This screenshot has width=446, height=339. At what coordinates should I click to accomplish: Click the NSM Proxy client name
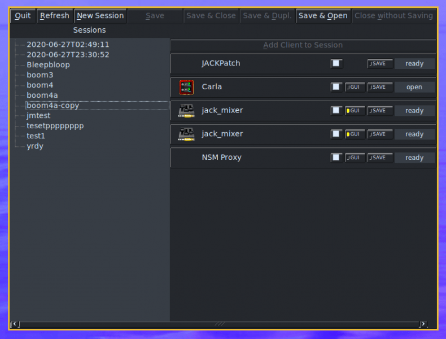(221, 157)
